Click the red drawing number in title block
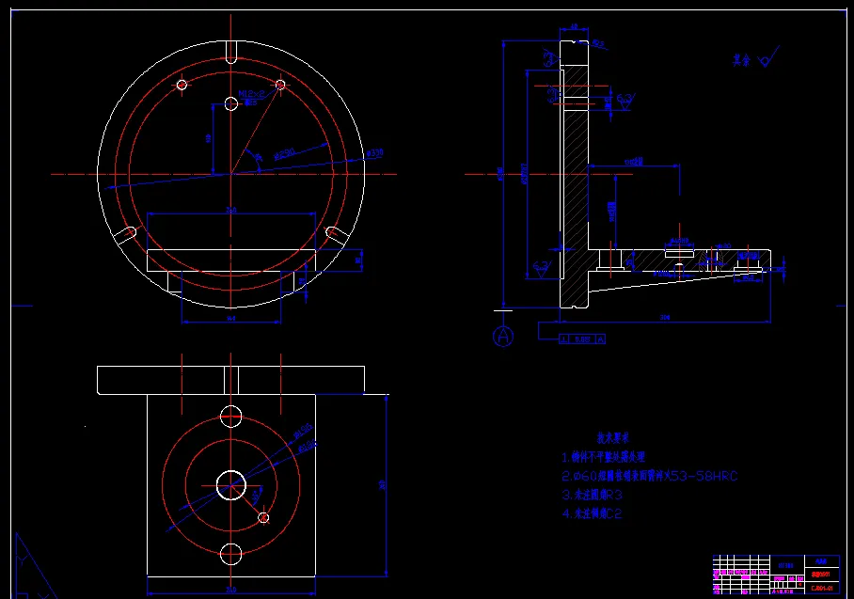The image size is (854, 599). [822, 588]
